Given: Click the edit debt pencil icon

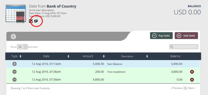Looking at the screenshot, I should click(31, 21).
